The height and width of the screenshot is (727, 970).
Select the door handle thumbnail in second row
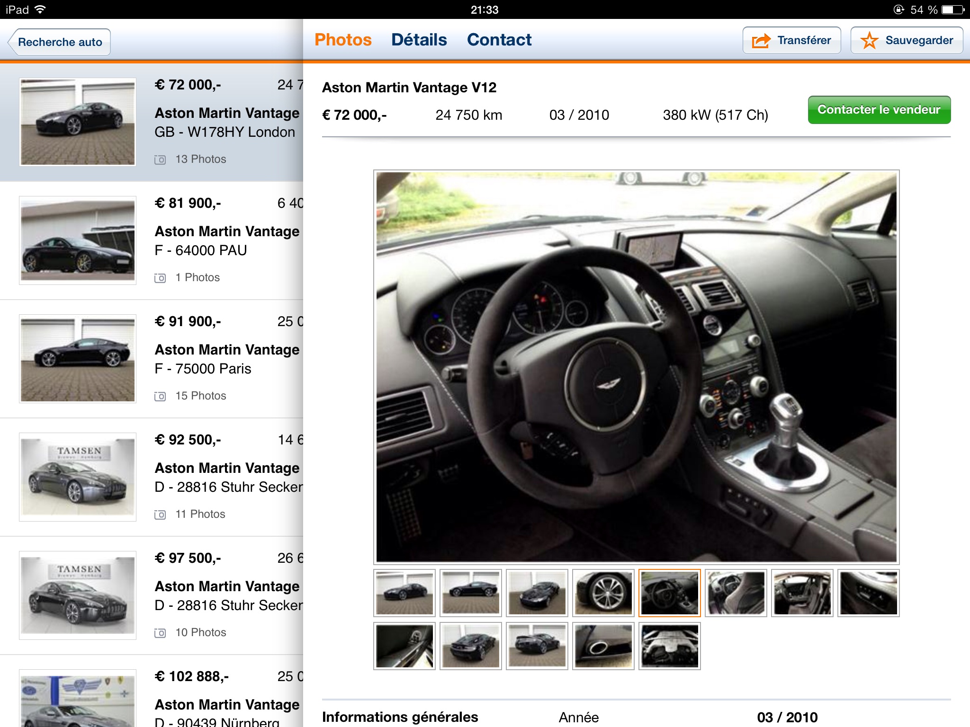[404, 646]
